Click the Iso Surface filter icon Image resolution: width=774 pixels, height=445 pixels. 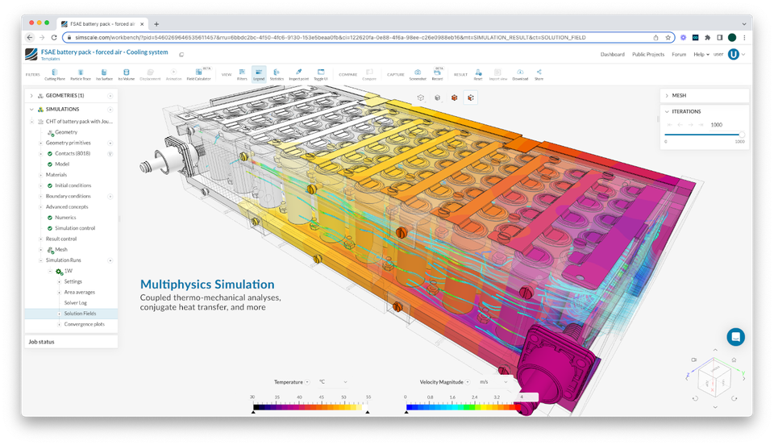pos(104,74)
